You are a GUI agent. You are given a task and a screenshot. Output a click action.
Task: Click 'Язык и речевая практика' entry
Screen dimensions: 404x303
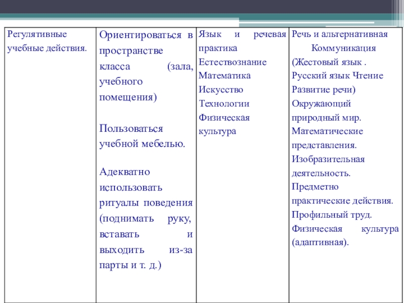point(242,41)
